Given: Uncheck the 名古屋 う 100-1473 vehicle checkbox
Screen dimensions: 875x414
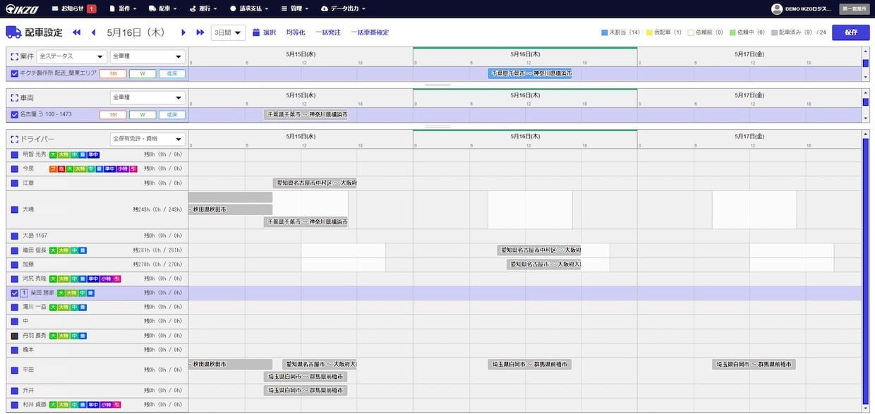Looking at the screenshot, I should point(15,114).
